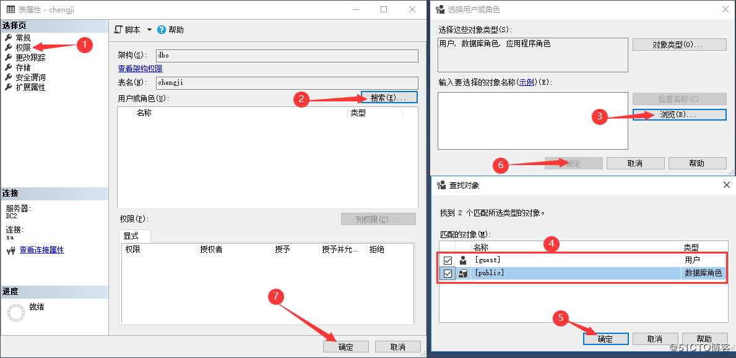
Task: Click the 名称 column header in 查找对象
Action: pyautogui.click(x=576, y=247)
